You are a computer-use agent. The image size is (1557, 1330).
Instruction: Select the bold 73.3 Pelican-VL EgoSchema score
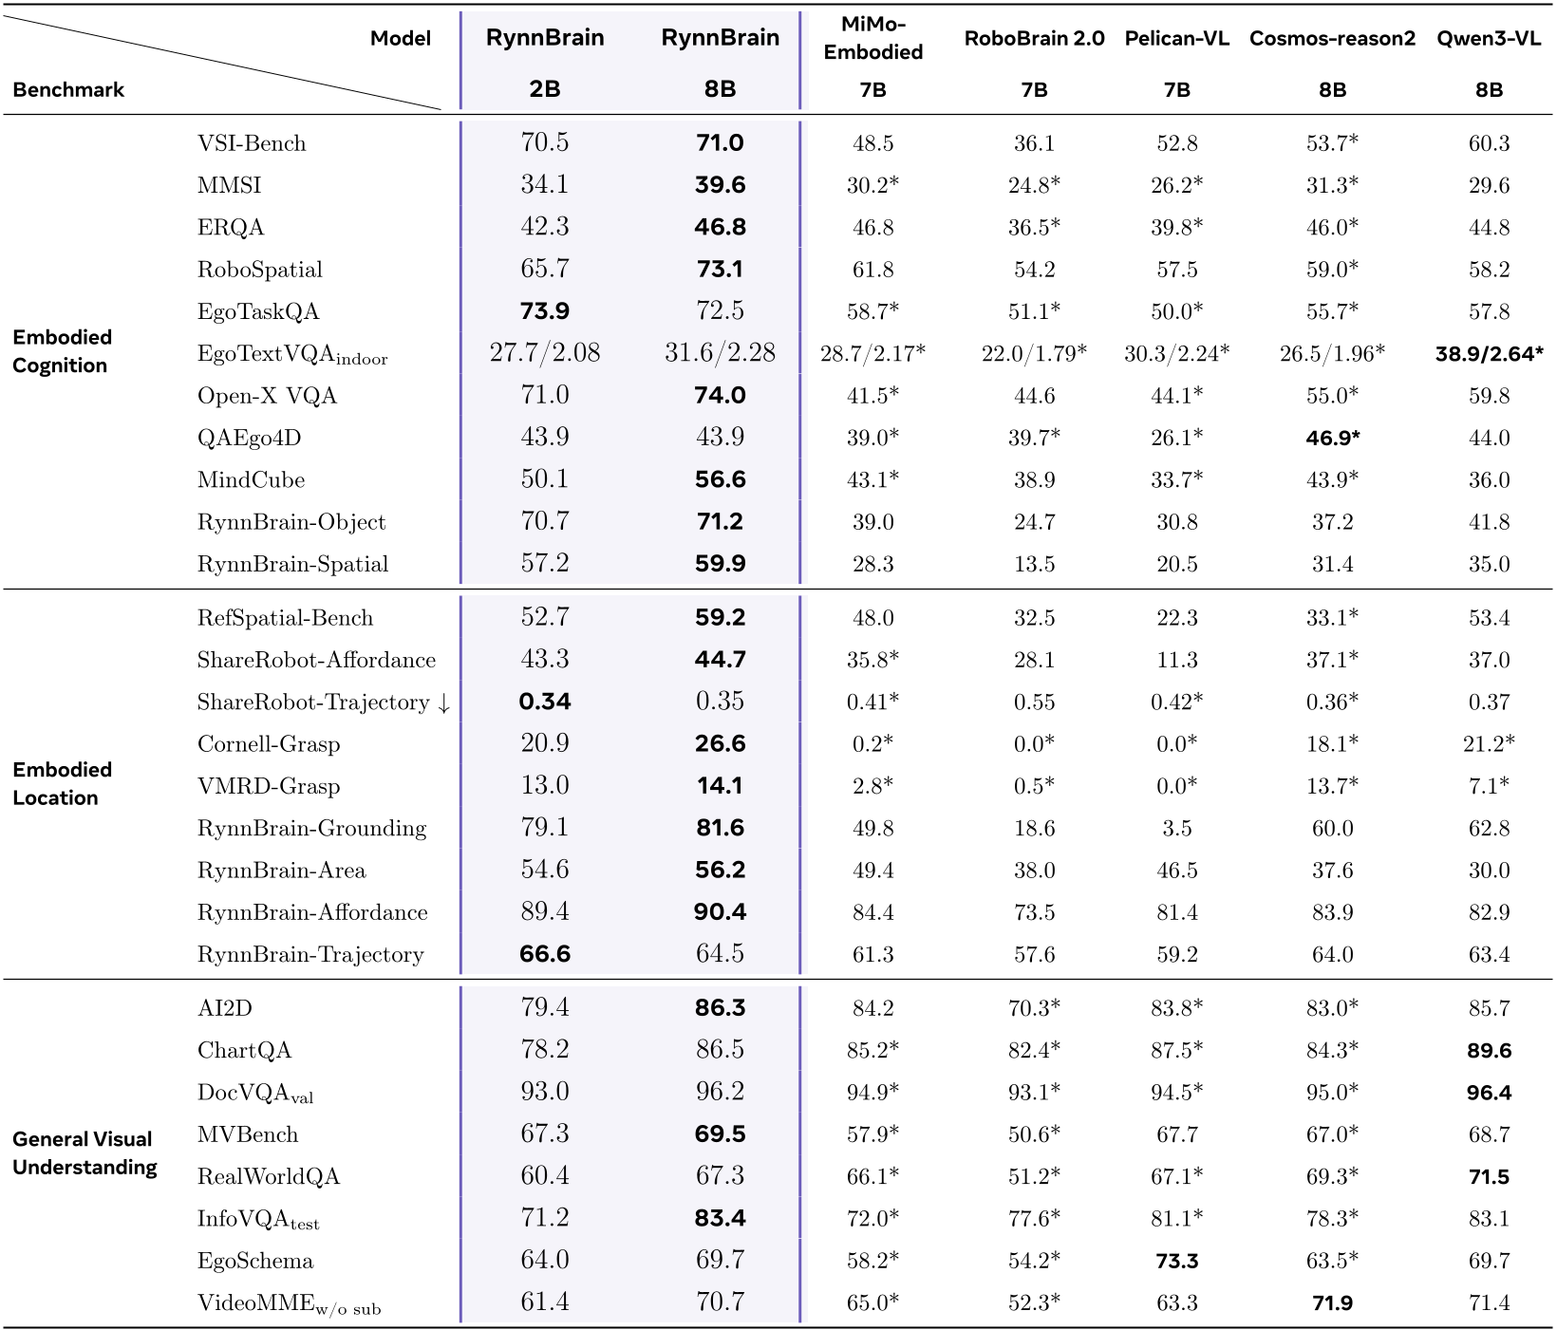[1176, 1261]
